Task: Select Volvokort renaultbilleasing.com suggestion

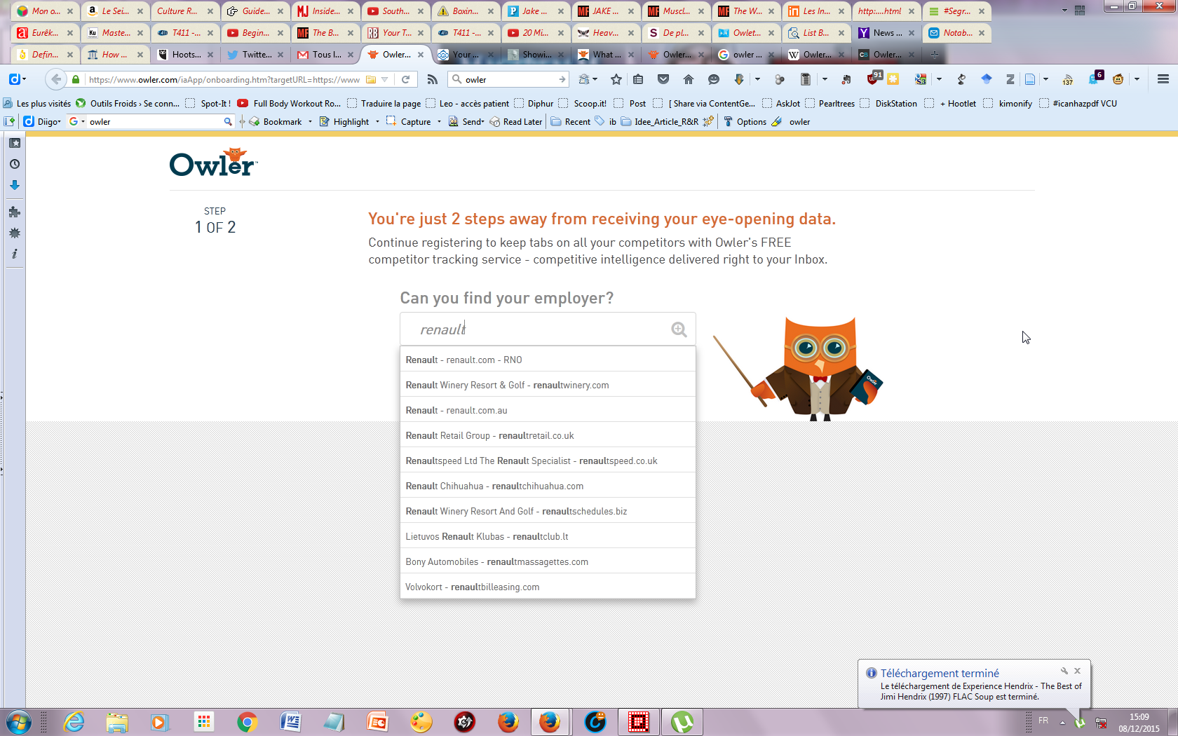Action: click(x=548, y=587)
